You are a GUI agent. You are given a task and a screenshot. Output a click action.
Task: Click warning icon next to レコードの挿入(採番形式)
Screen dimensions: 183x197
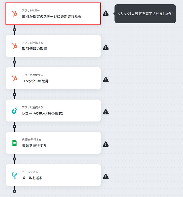click(106, 112)
